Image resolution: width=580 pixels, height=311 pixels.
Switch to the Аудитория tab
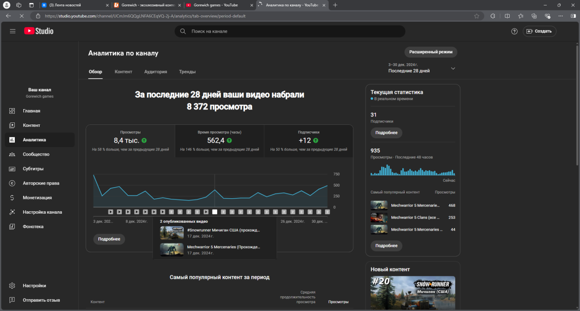(x=155, y=72)
